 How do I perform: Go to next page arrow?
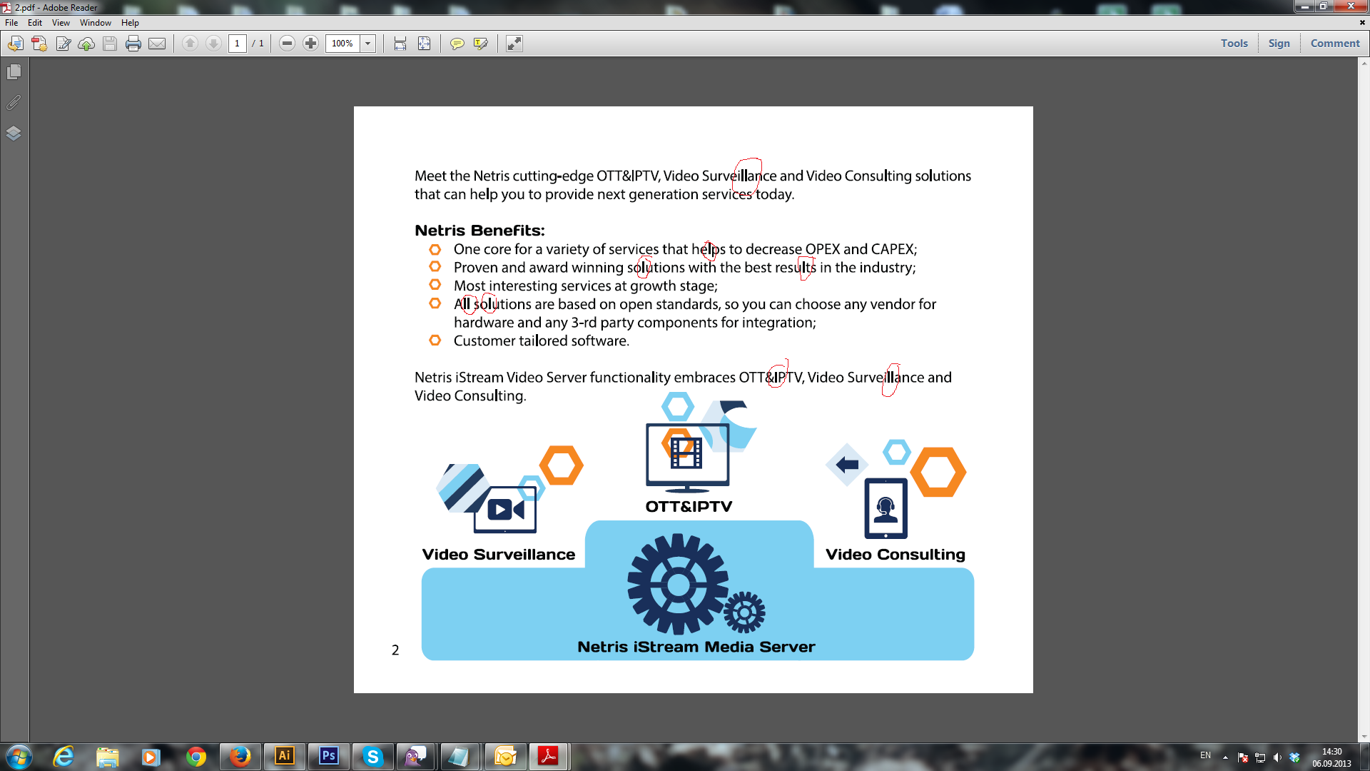[213, 44]
